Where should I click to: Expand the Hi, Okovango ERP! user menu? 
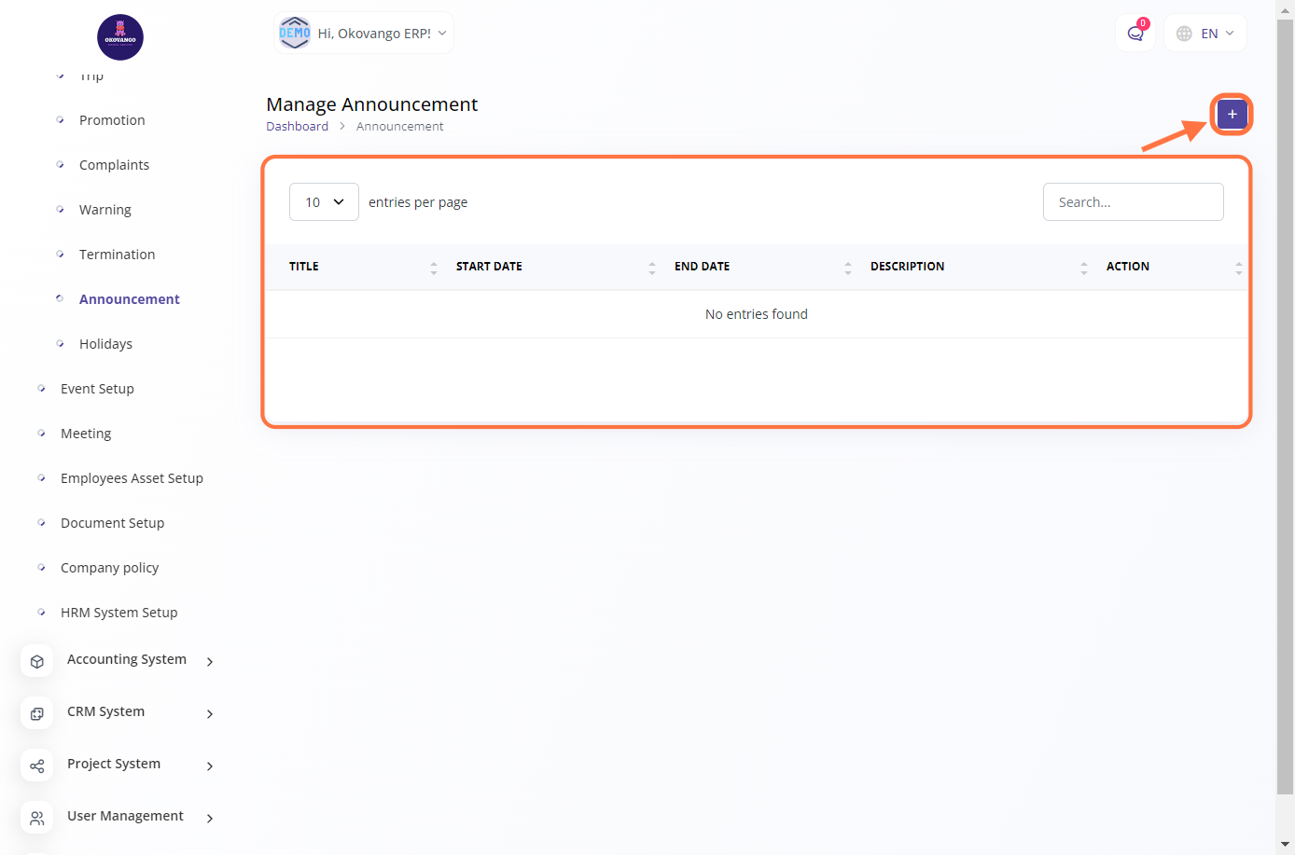tap(383, 34)
